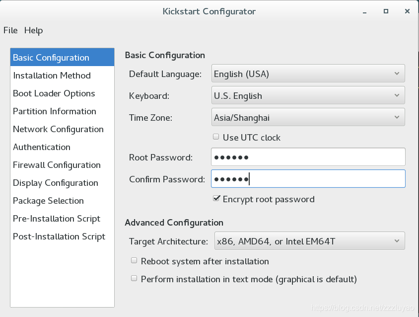Enable the Use UTC clock checkbox

216,137
